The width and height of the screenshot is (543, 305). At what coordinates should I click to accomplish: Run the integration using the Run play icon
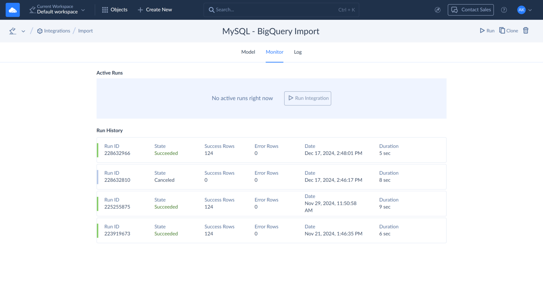click(x=482, y=30)
